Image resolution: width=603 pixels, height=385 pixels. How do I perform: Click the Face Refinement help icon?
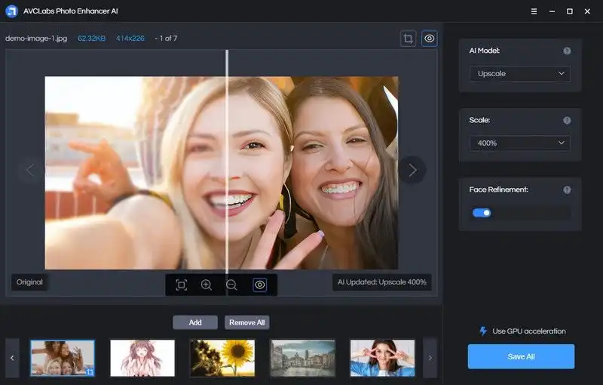[567, 189]
